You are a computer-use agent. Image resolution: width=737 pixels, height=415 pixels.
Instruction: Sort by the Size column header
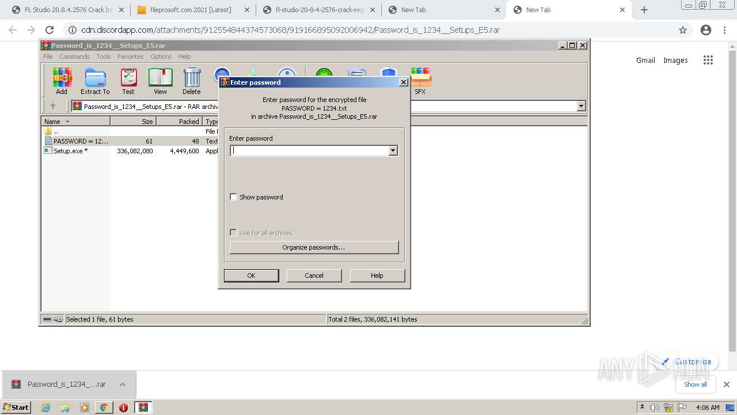[x=133, y=121]
